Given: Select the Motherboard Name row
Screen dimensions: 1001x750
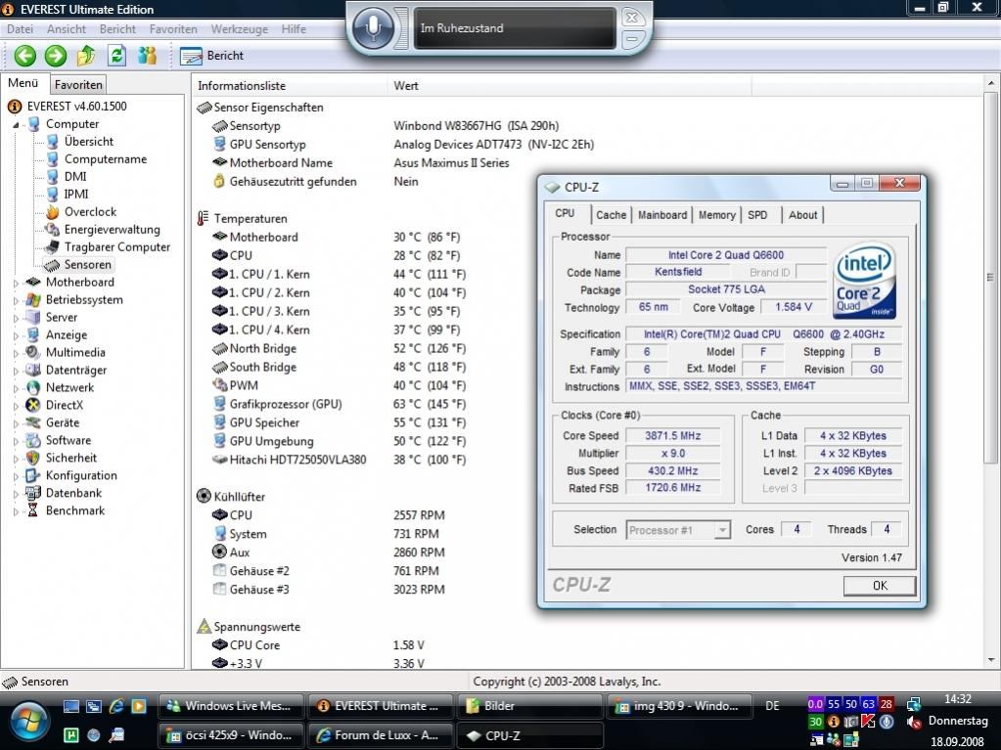Looking at the screenshot, I should pyautogui.click(x=361, y=163).
